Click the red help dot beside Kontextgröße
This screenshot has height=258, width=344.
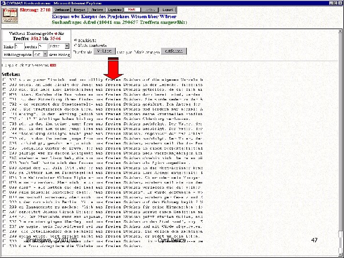tap(56, 33)
